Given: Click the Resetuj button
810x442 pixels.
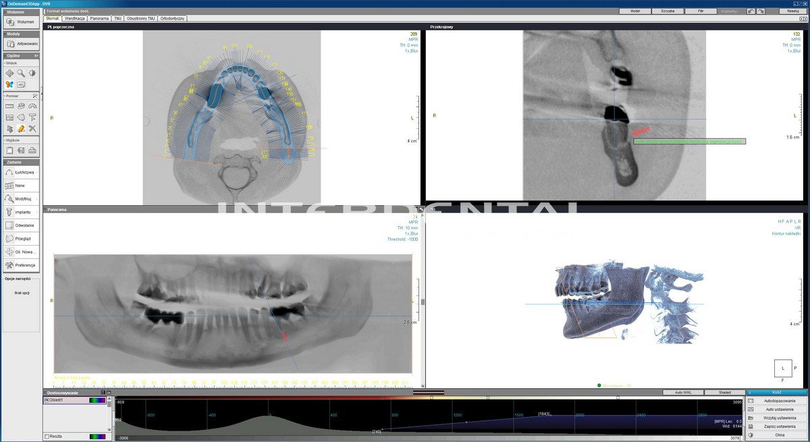Looking at the screenshot, I should [x=793, y=11].
